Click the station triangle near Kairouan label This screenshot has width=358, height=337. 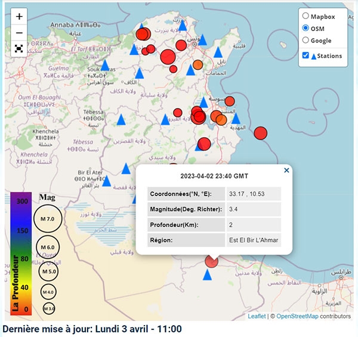click(165, 119)
